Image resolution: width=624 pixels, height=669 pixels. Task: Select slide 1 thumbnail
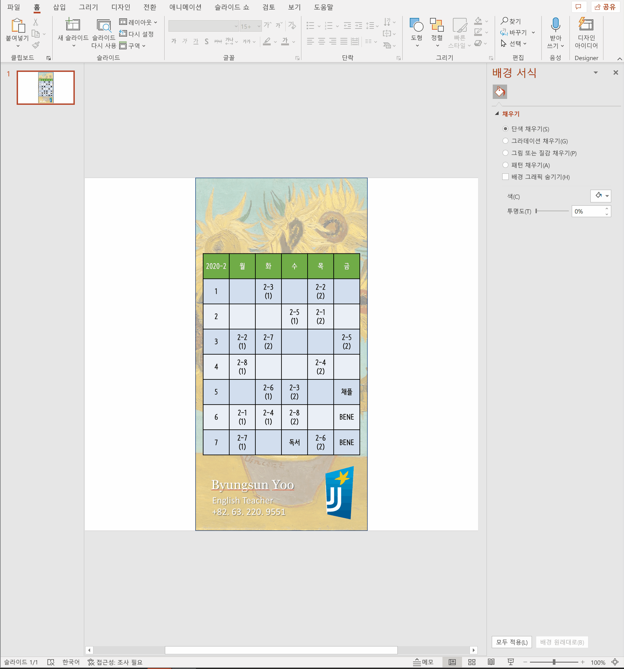coord(46,88)
